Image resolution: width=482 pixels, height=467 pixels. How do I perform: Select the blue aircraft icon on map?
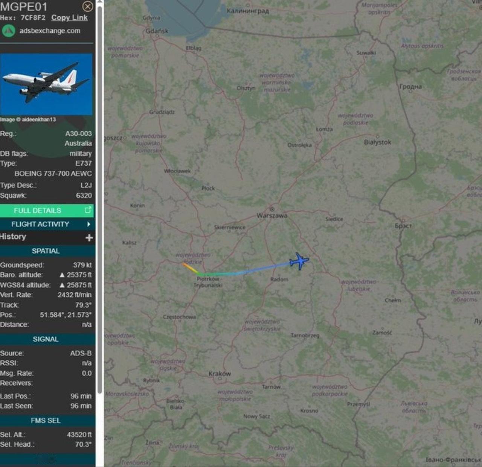(x=299, y=261)
